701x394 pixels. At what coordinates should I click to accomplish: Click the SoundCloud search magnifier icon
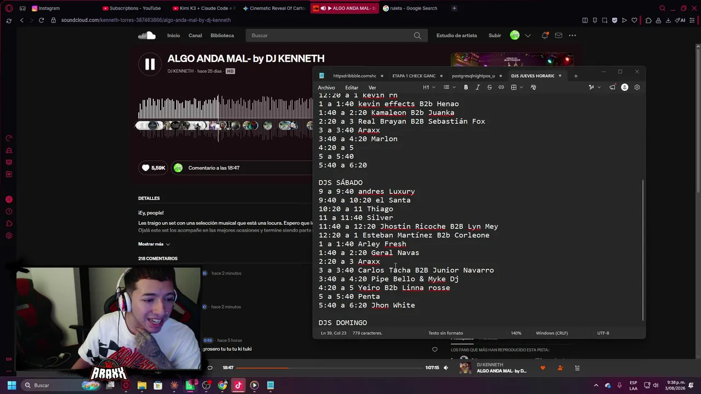417,36
